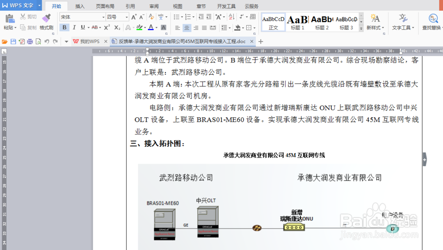443x250 pixels.
Task: Open the borders dropdown arrow
Action: 255,27
